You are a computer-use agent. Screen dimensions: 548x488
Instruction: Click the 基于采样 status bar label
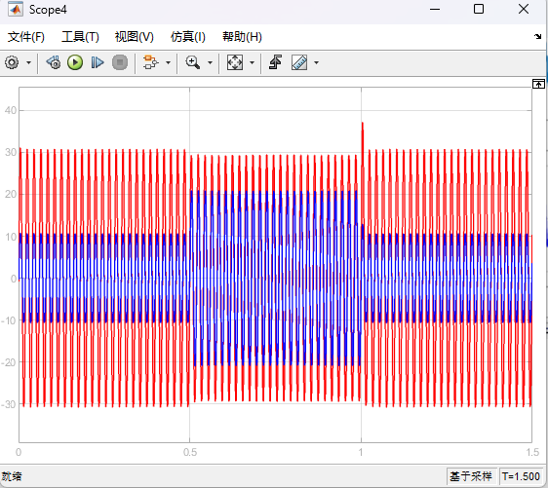470,476
